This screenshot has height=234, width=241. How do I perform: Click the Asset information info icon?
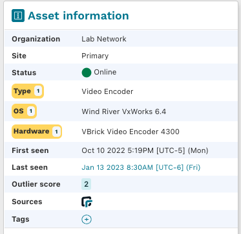point(18,16)
